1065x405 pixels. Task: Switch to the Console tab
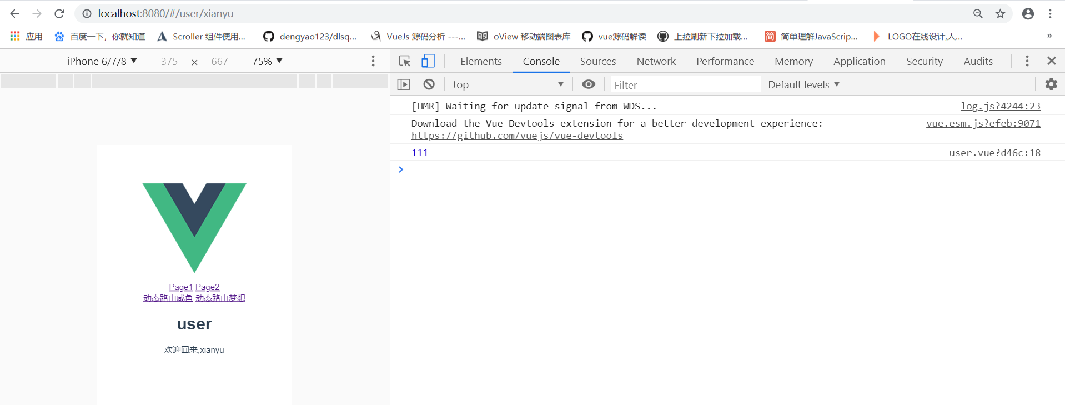pyautogui.click(x=541, y=62)
